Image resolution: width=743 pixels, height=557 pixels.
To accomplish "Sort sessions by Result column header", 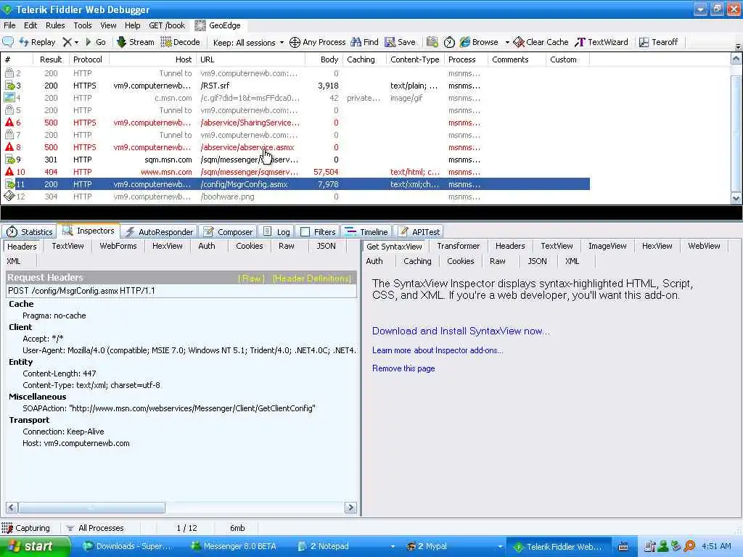I will pyautogui.click(x=51, y=59).
